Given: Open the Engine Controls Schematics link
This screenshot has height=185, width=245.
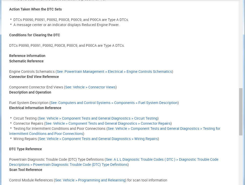Looking at the screenshot, I should pyautogui.click(x=114, y=72).
